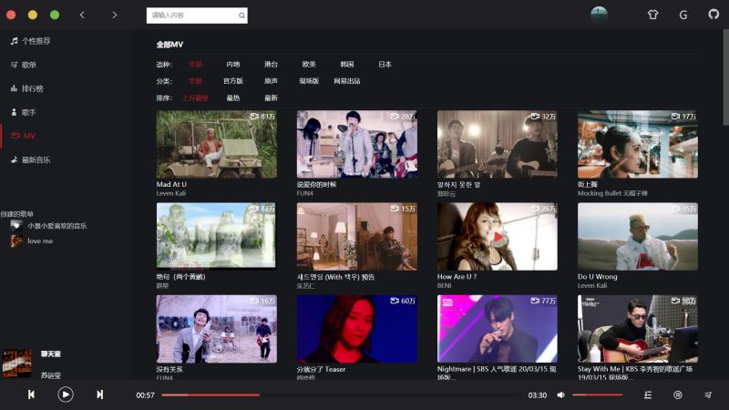Sort by 最热
729x410 pixels.
[x=233, y=98]
